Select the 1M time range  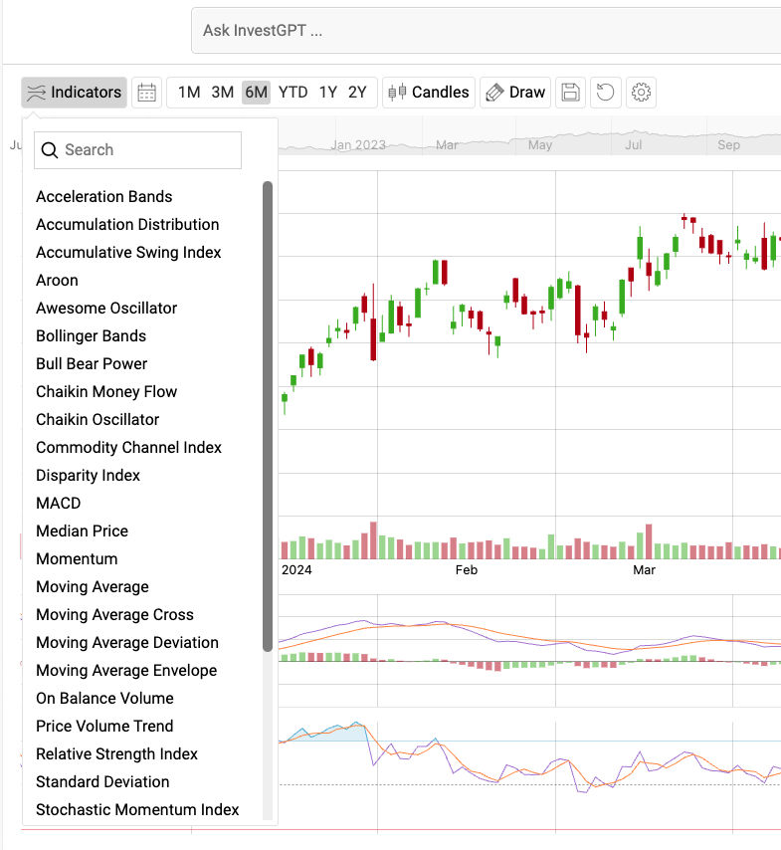click(x=189, y=93)
